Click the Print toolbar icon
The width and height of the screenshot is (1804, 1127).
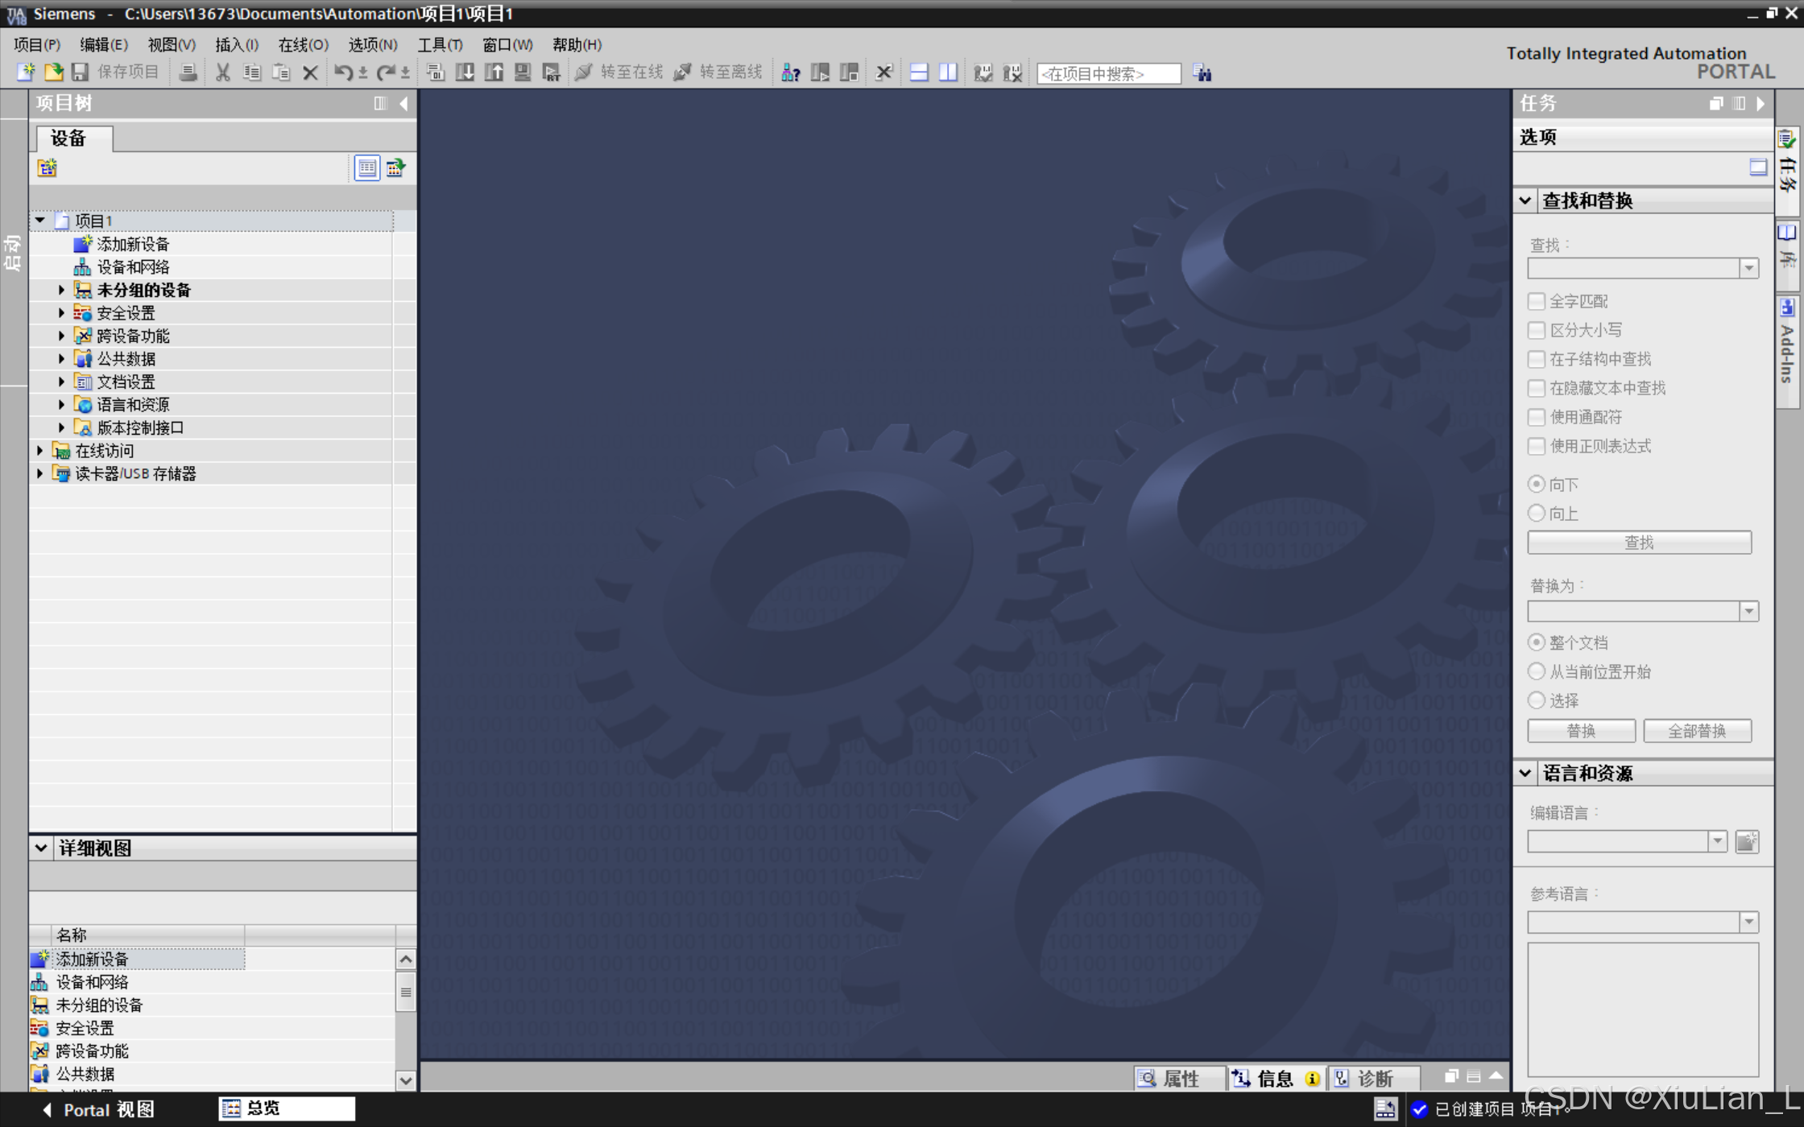(188, 72)
